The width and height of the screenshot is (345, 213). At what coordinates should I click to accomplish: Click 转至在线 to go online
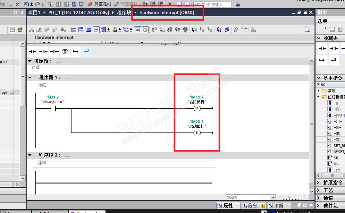point(99,4)
